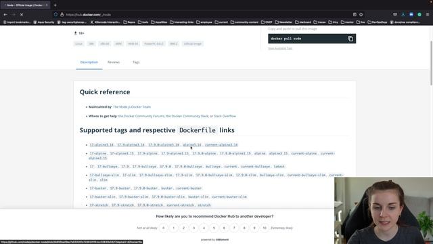Viewport: 433px width, 244px height.
Task: Open the Killercoda Interactive bookmark
Action: tap(106, 22)
